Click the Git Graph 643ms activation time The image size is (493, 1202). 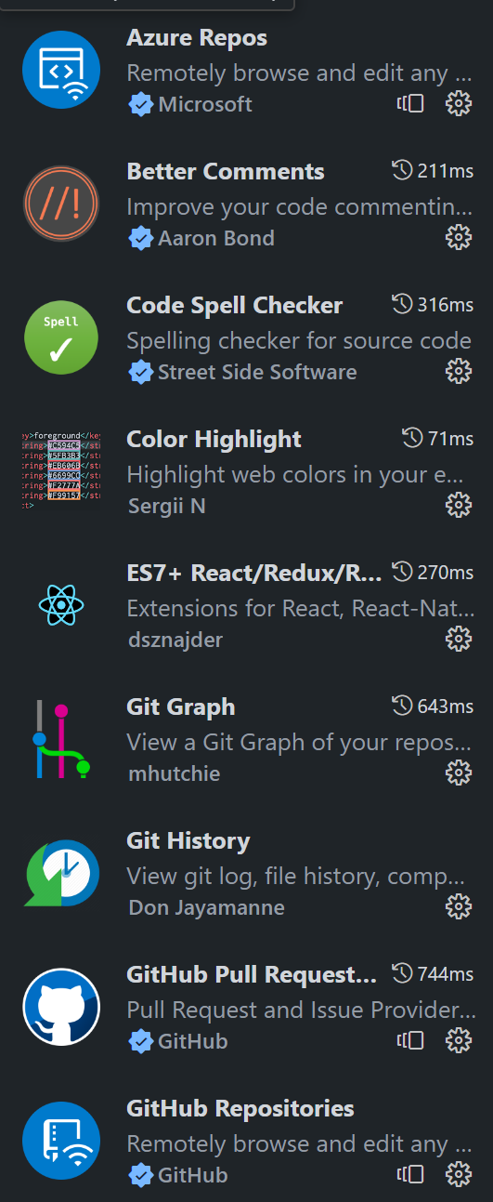click(433, 707)
